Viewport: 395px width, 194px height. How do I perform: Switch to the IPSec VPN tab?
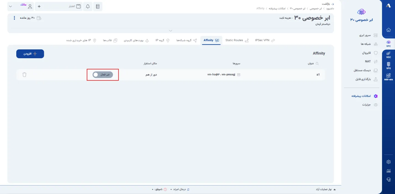(x=265, y=40)
